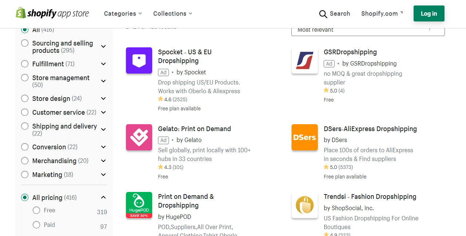Open the Most relevant sort dropdown

[x=368, y=30]
